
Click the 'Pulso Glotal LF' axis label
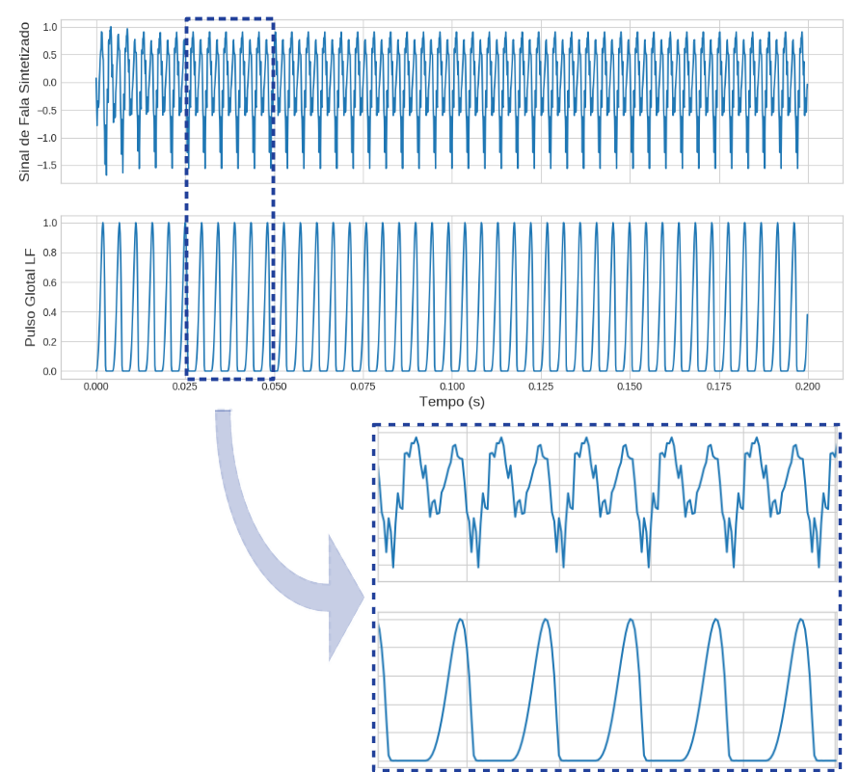29,297
